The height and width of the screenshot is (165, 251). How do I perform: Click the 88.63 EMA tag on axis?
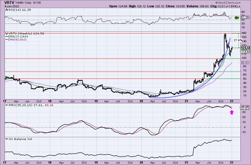245,63
